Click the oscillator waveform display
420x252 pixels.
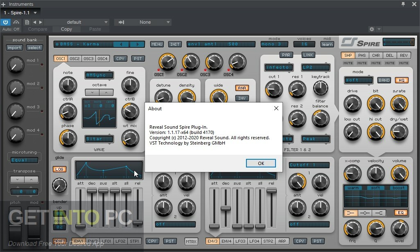(99, 113)
